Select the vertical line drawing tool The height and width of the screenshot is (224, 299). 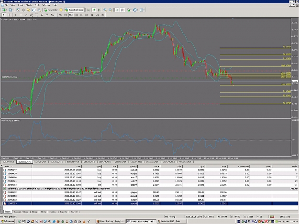click(16, 15)
